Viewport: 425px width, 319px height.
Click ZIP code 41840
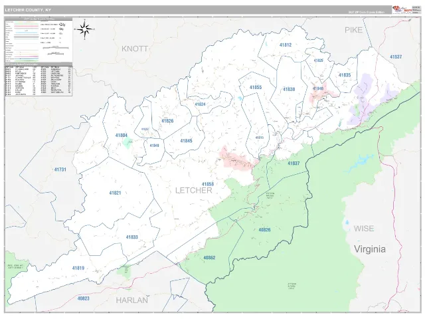[x=318, y=88]
